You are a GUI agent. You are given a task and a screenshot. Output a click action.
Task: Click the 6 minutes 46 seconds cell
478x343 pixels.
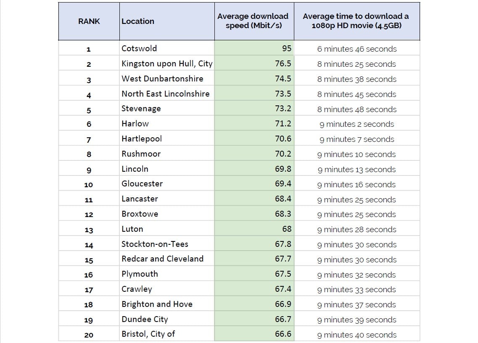click(357, 49)
